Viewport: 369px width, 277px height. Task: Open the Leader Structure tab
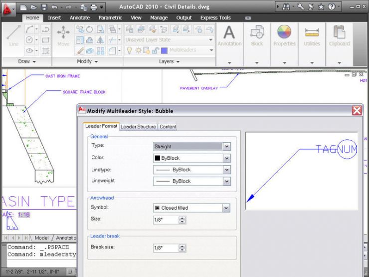coord(138,127)
